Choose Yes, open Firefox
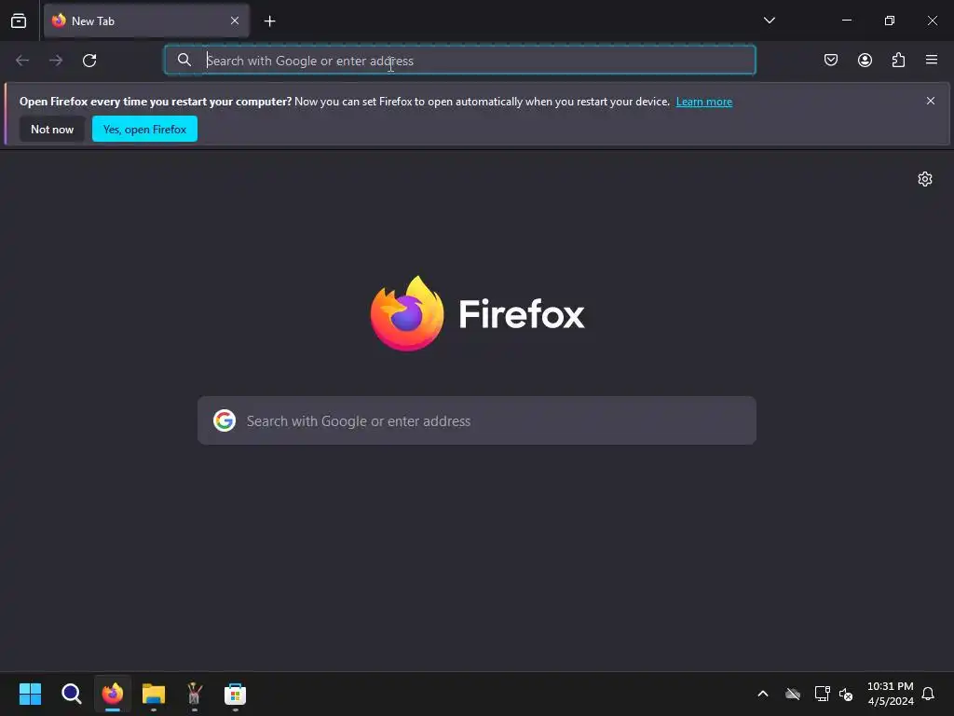This screenshot has width=954, height=716. [x=144, y=129]
